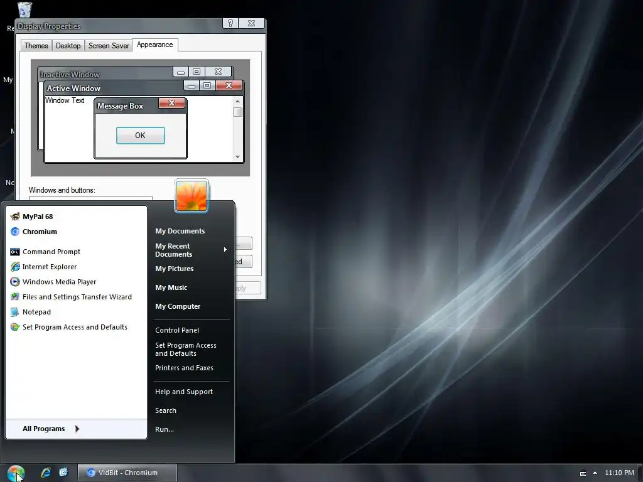643x482 pixels.
Task: Click the preview window scrollbar down arrow
Action: point(237,156)
